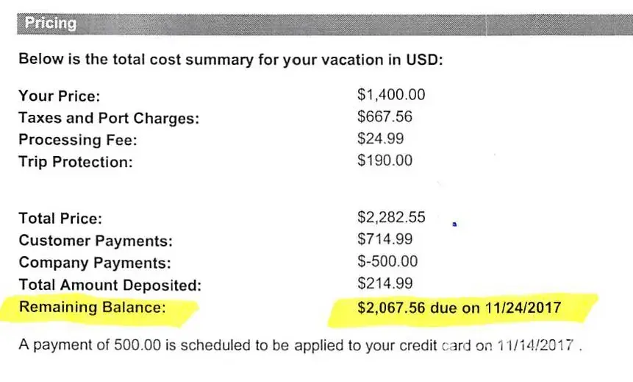Screen dimensions: 633x382
Task: Click the $24.99 processing fee amount
Action: coord(380,138)
